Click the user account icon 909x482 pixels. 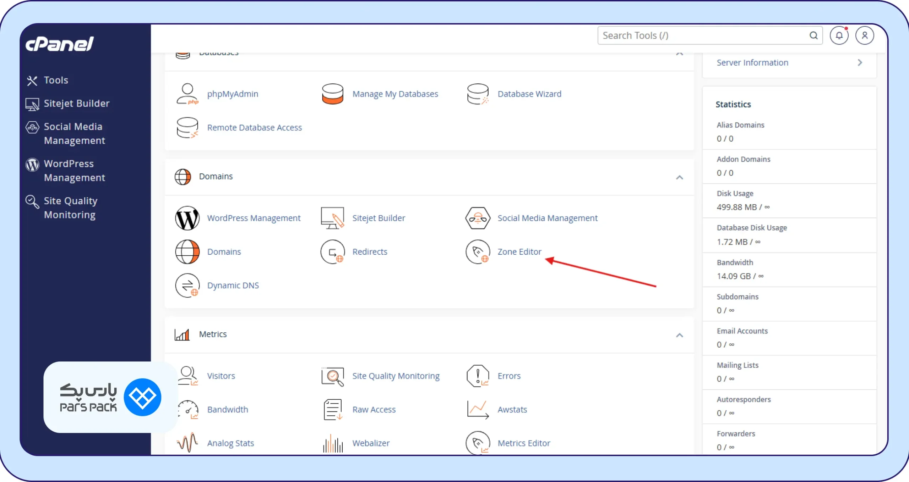(x=865, y=35)
